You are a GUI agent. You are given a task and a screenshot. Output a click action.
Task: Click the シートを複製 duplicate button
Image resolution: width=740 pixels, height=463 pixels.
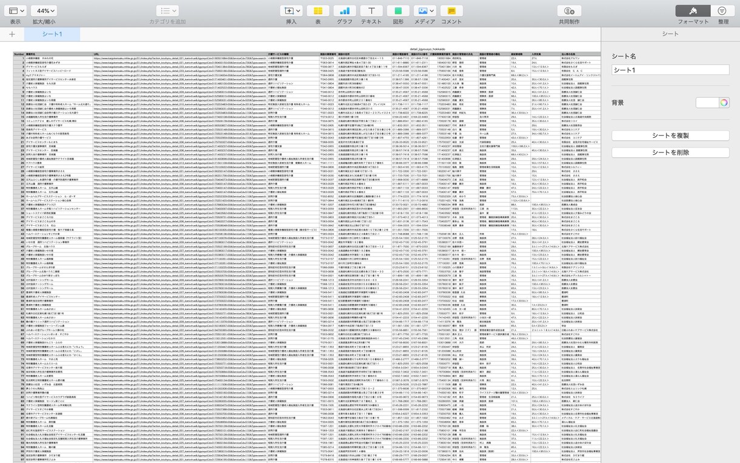coord(670,135)
